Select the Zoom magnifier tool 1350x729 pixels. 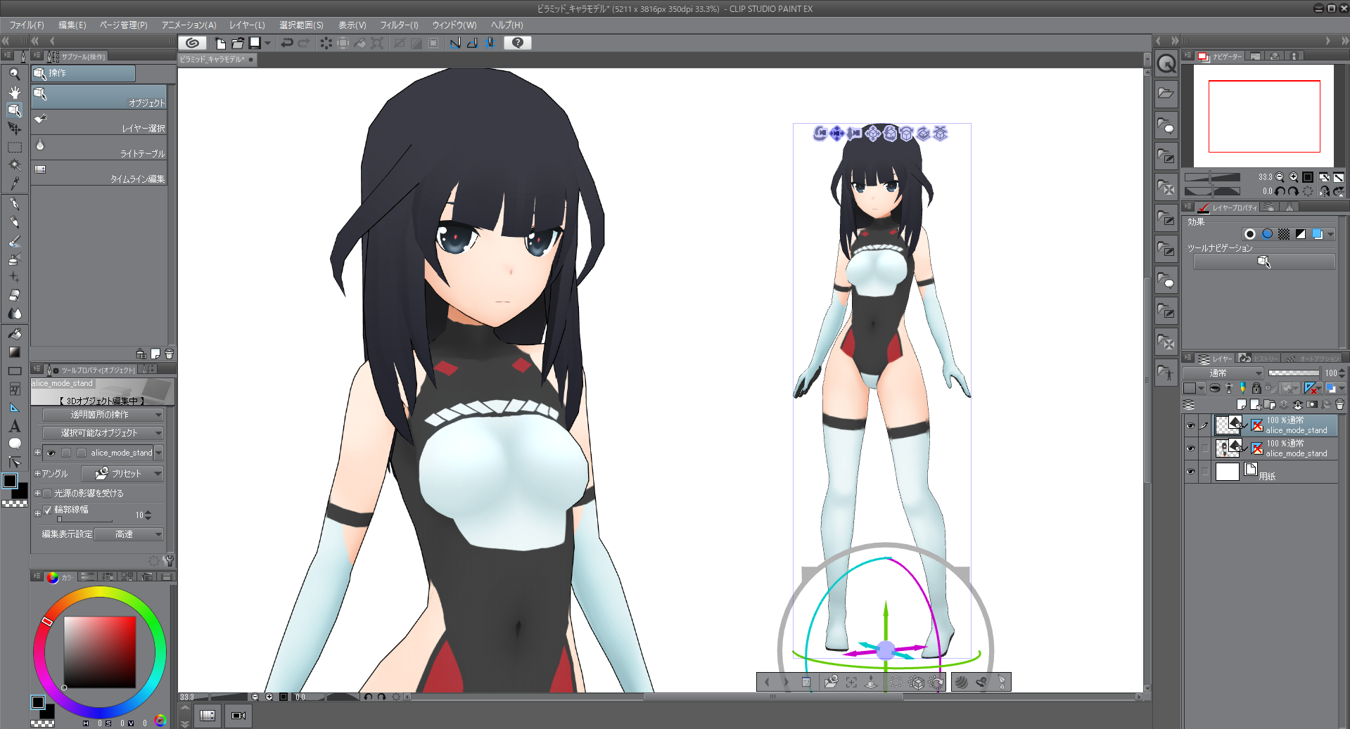(x=14, y=74)
